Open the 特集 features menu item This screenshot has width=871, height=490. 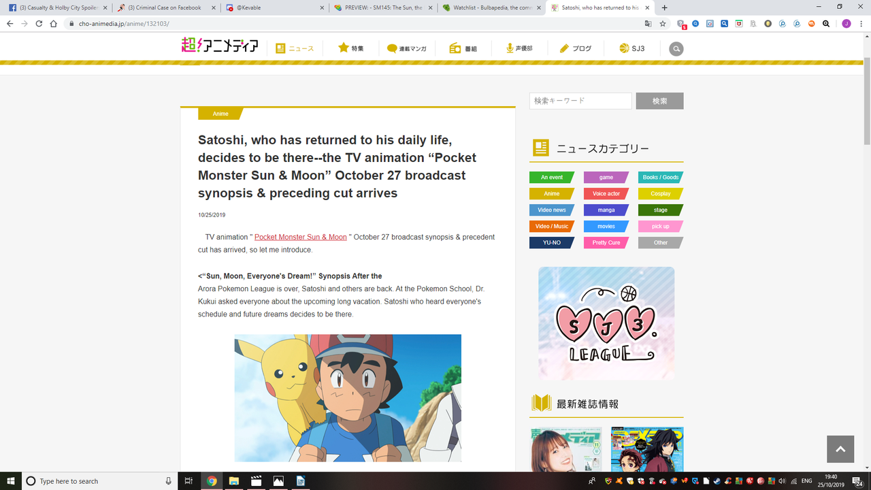[351, 48]
